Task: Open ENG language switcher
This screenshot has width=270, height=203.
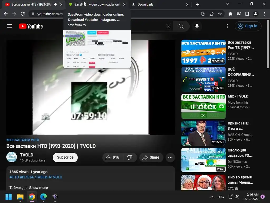Action: point(221,197)
